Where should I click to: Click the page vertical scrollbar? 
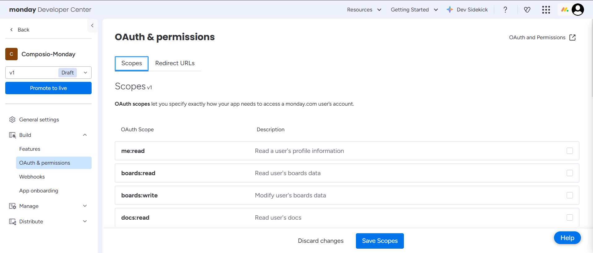click(591, 59)
